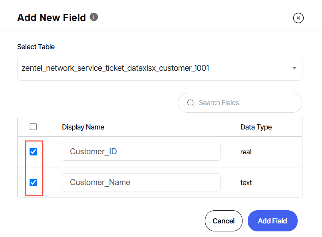The width and height of the screenshot is (322, 237).
Task: Edit the Customer_Name display name field
Action: (141, 182)
